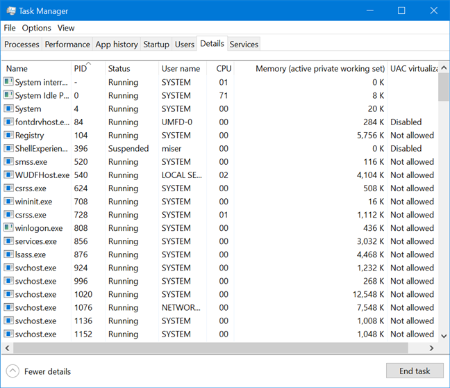Click svchost.exe name with PID 1136
Viewport: 450px width, 388px height.
click(x=35, y=321)
